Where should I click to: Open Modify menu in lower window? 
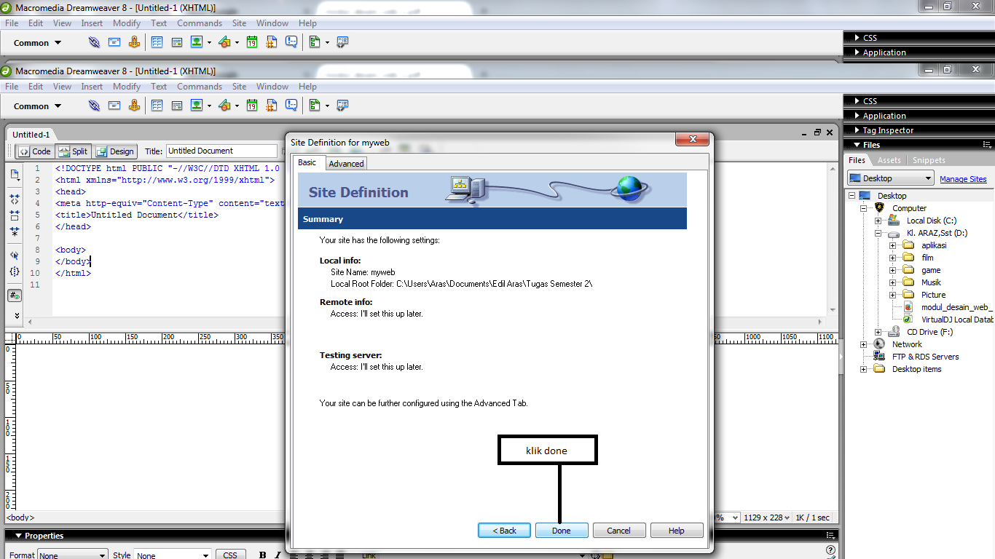pos(127,86)
